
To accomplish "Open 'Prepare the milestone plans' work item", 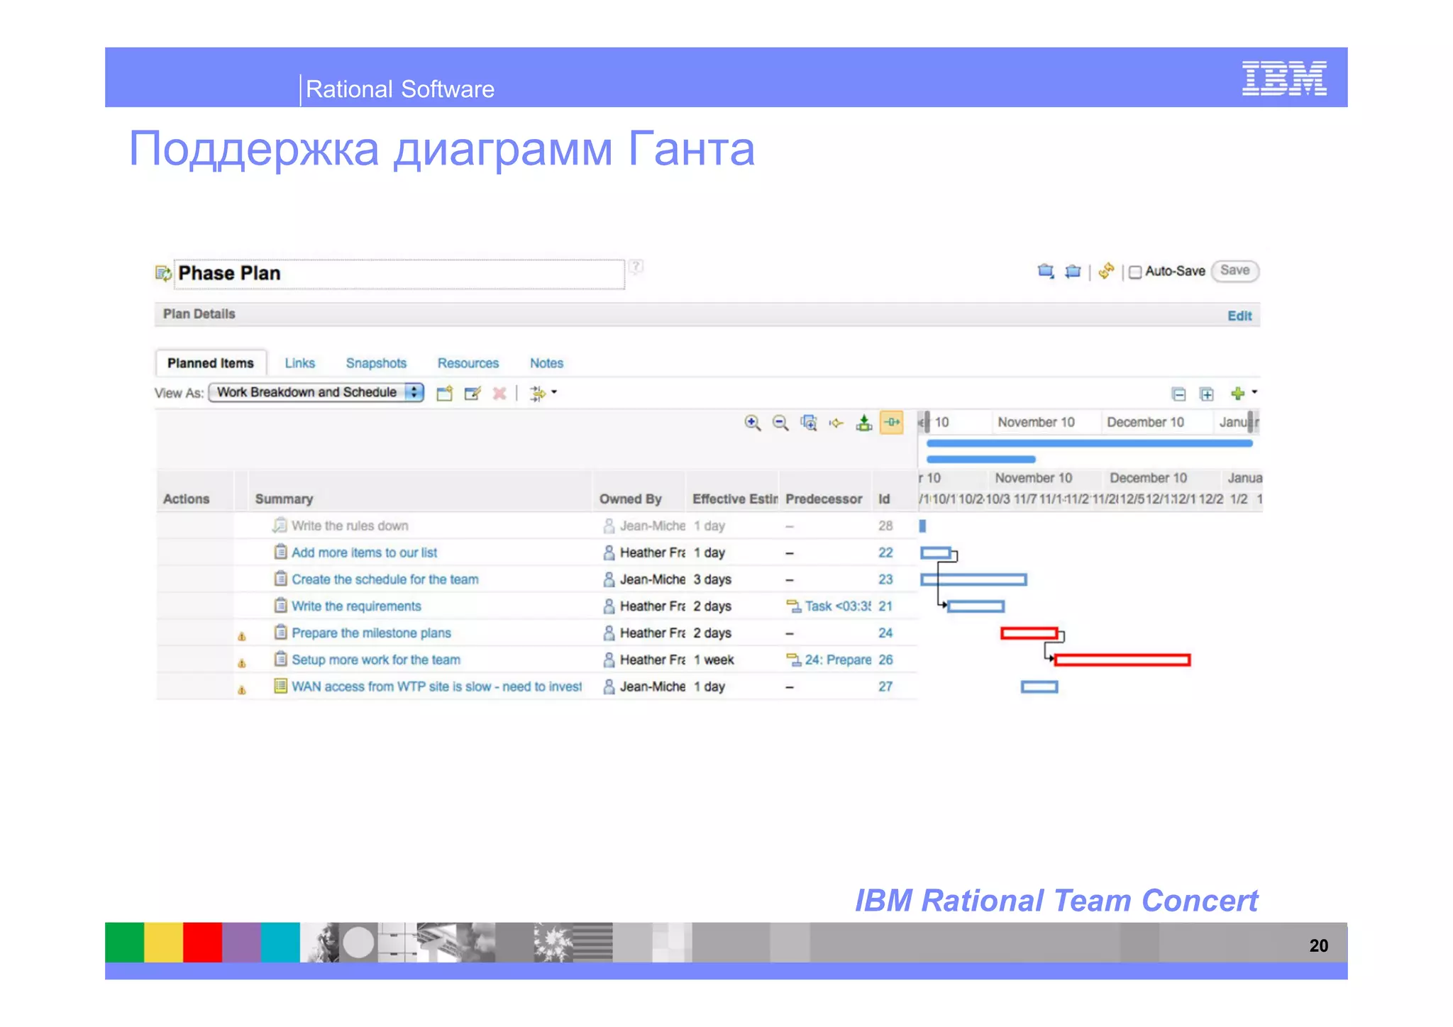I will 371,633.
